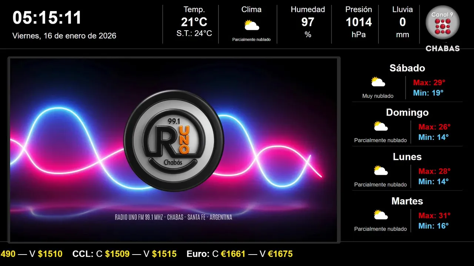Click the mm unit under Lluvia
Image resolution: width=474 pixels, height=266 pixels.
point(403,35)
